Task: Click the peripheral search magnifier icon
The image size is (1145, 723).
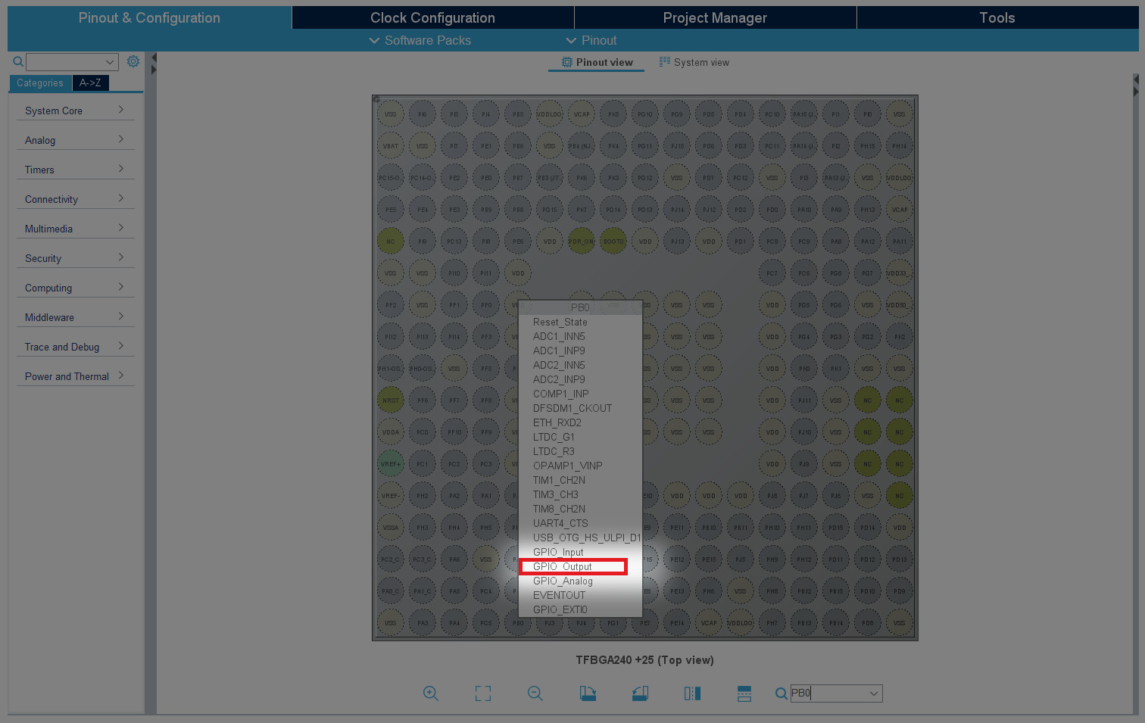Action: (x=17, y=61)
